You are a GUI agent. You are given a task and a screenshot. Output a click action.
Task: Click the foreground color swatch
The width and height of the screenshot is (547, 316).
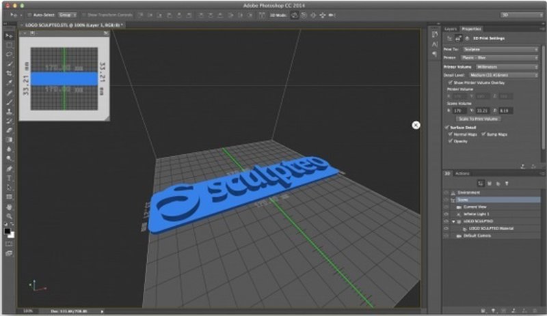[7, 231]
